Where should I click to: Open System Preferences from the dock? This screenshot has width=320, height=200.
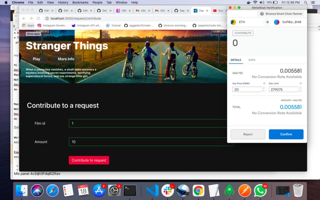pyautogui.click(x=114, y=190)
